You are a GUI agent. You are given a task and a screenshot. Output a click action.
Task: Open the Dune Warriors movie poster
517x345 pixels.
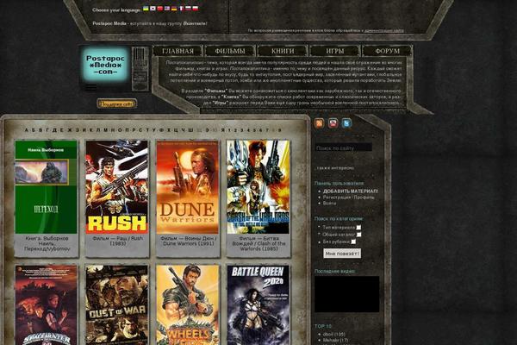point(187,187)
